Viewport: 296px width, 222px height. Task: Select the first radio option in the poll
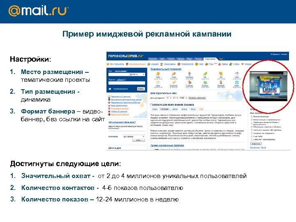point(252,117)
